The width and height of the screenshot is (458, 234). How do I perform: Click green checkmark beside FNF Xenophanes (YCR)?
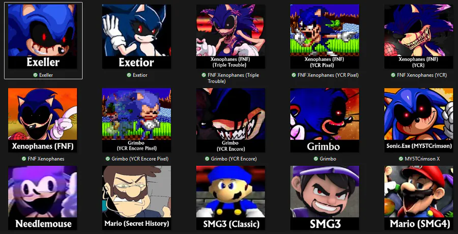pyautogui.click(x=393, y=75)
